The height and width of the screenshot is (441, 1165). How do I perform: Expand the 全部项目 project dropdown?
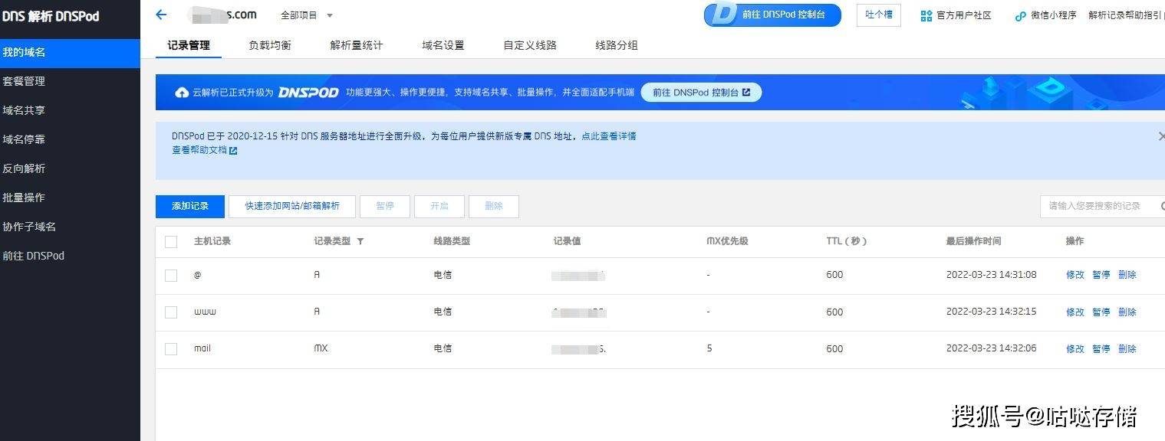coord(307,15)
